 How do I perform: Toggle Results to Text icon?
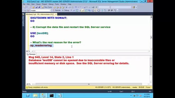[x=93, y=10]
